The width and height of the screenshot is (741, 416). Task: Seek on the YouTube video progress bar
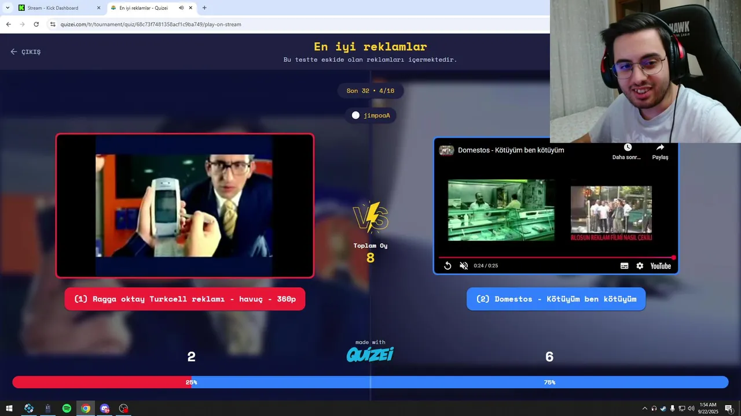point(556,257)
